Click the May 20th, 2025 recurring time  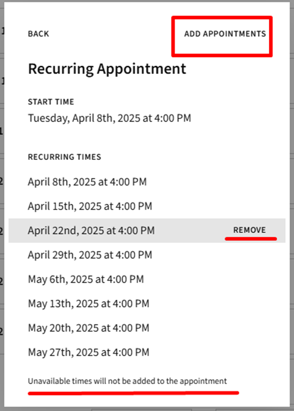(x=88, y=328)
